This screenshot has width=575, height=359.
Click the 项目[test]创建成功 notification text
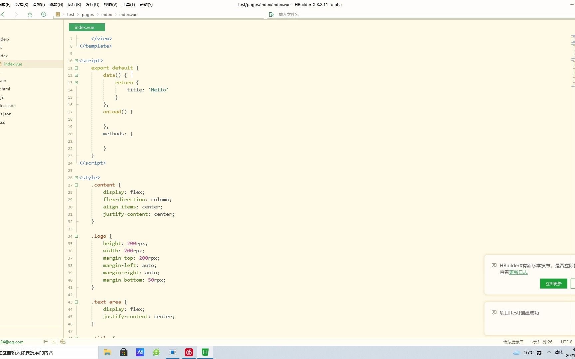pyautogui.click(x=519, y=313)
